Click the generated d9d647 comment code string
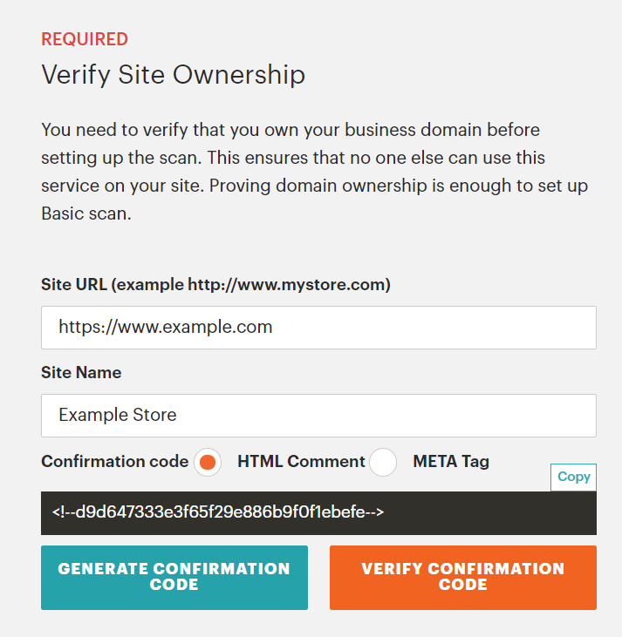 pos(217,512)
